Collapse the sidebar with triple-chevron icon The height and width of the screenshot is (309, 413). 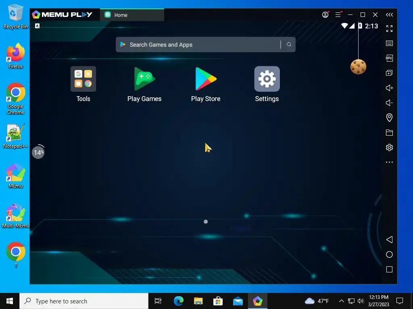click(x=389, y=15)
